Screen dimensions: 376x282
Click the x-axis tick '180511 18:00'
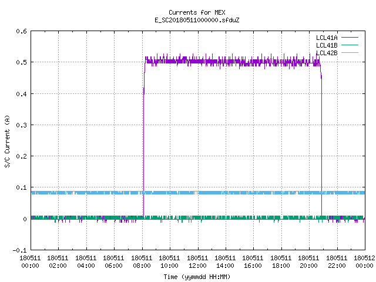pos(281,262)
